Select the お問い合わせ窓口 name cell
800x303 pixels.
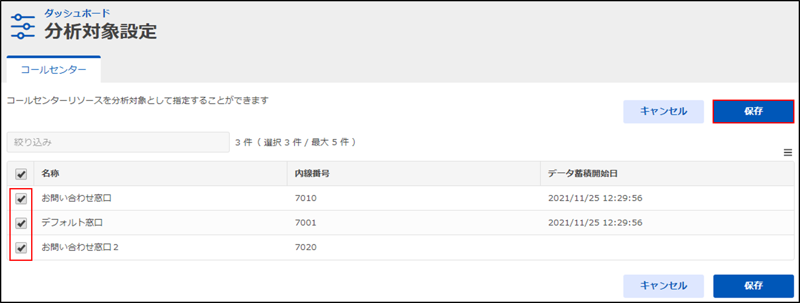(x=76, y=198)
